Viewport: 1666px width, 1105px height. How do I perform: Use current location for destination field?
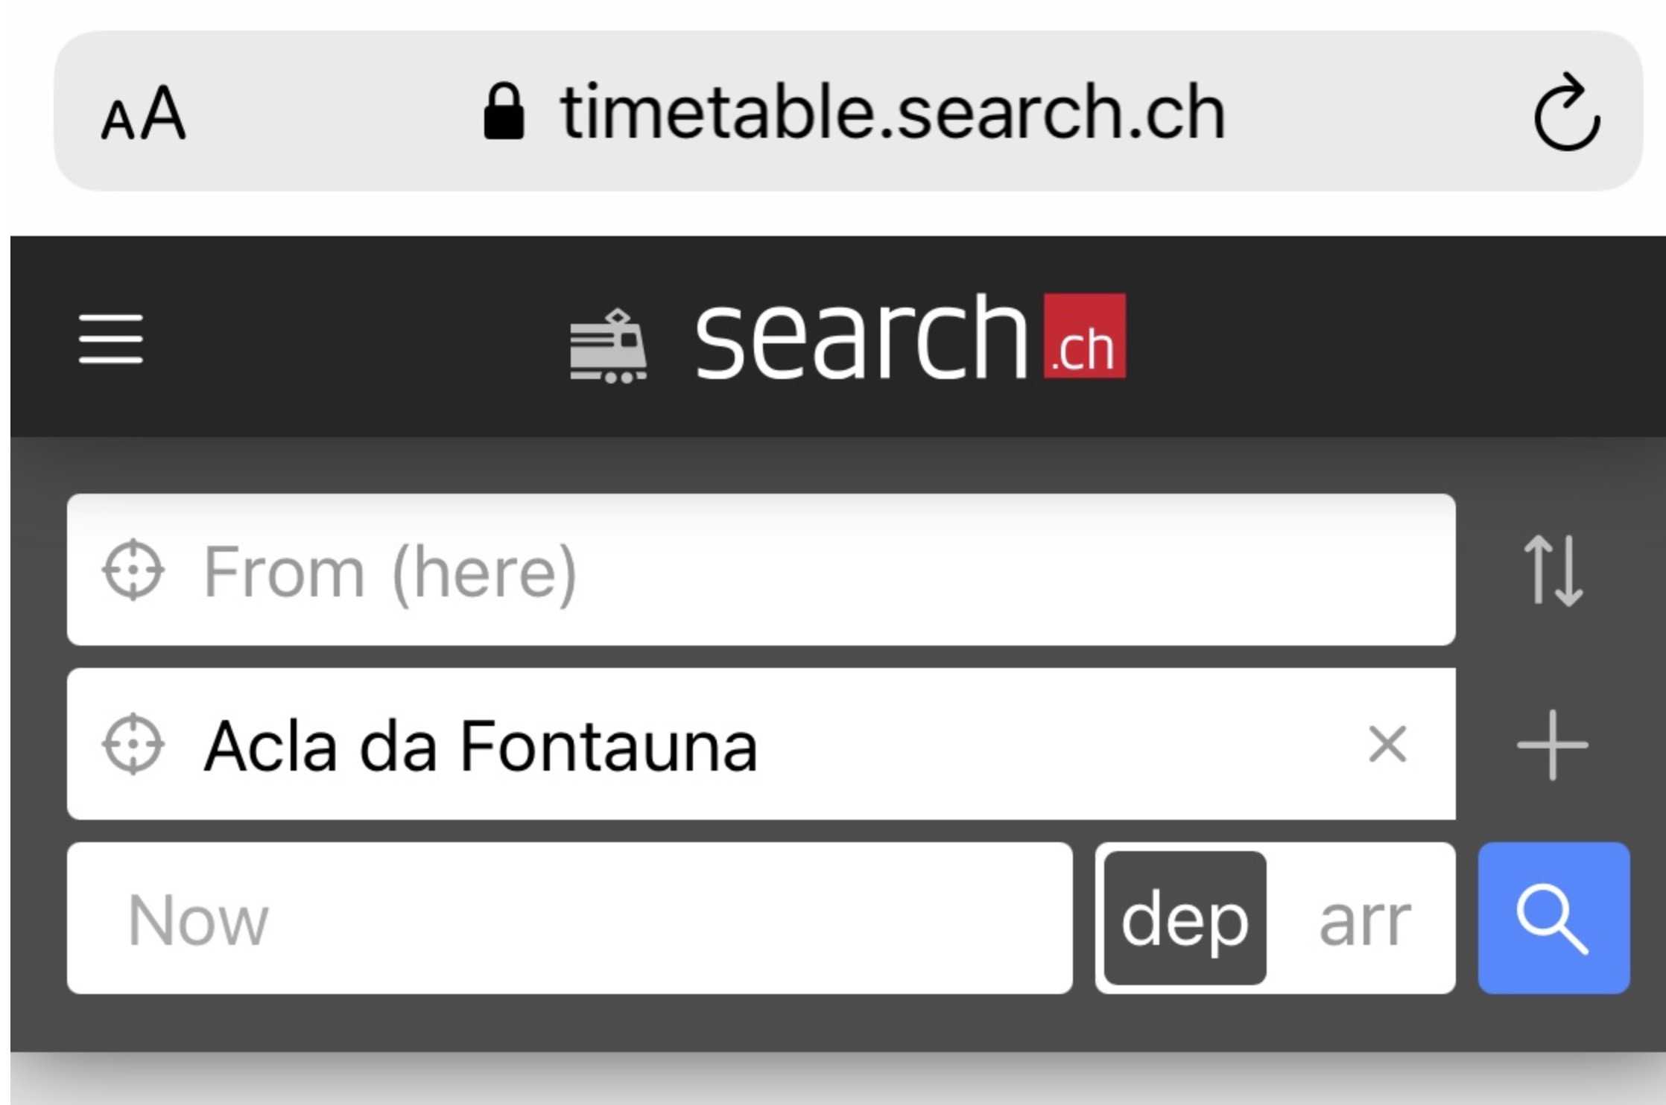coord(133,744)
